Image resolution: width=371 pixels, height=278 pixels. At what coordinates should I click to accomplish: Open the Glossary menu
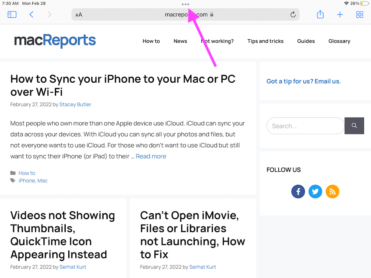[x=339, y=41]
